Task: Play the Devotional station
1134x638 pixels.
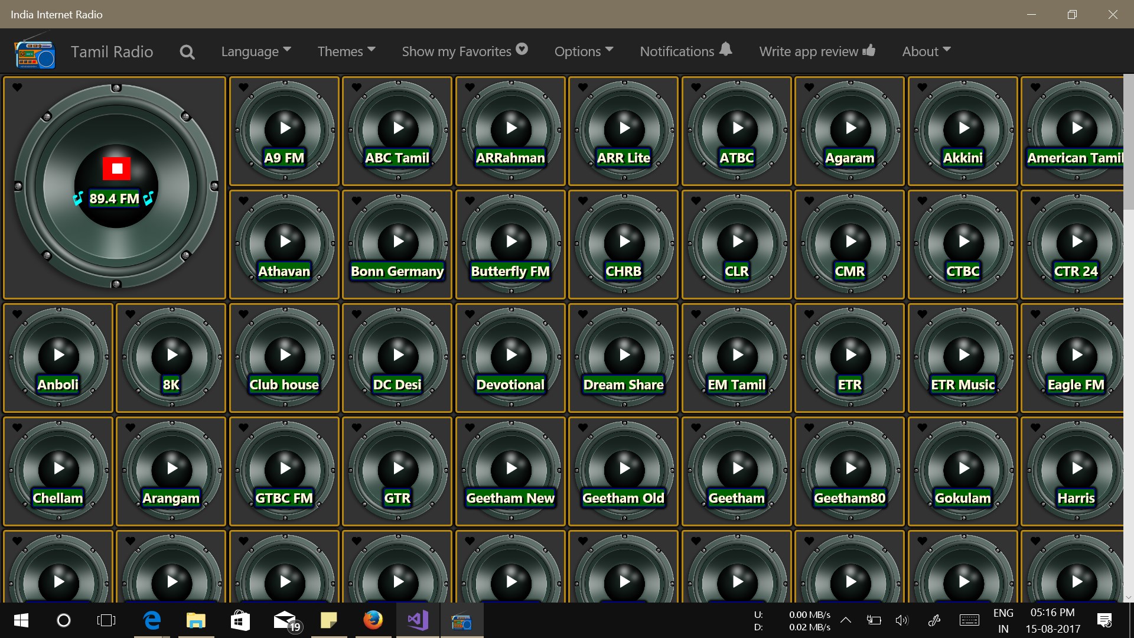Action: [x=511, y=355]
